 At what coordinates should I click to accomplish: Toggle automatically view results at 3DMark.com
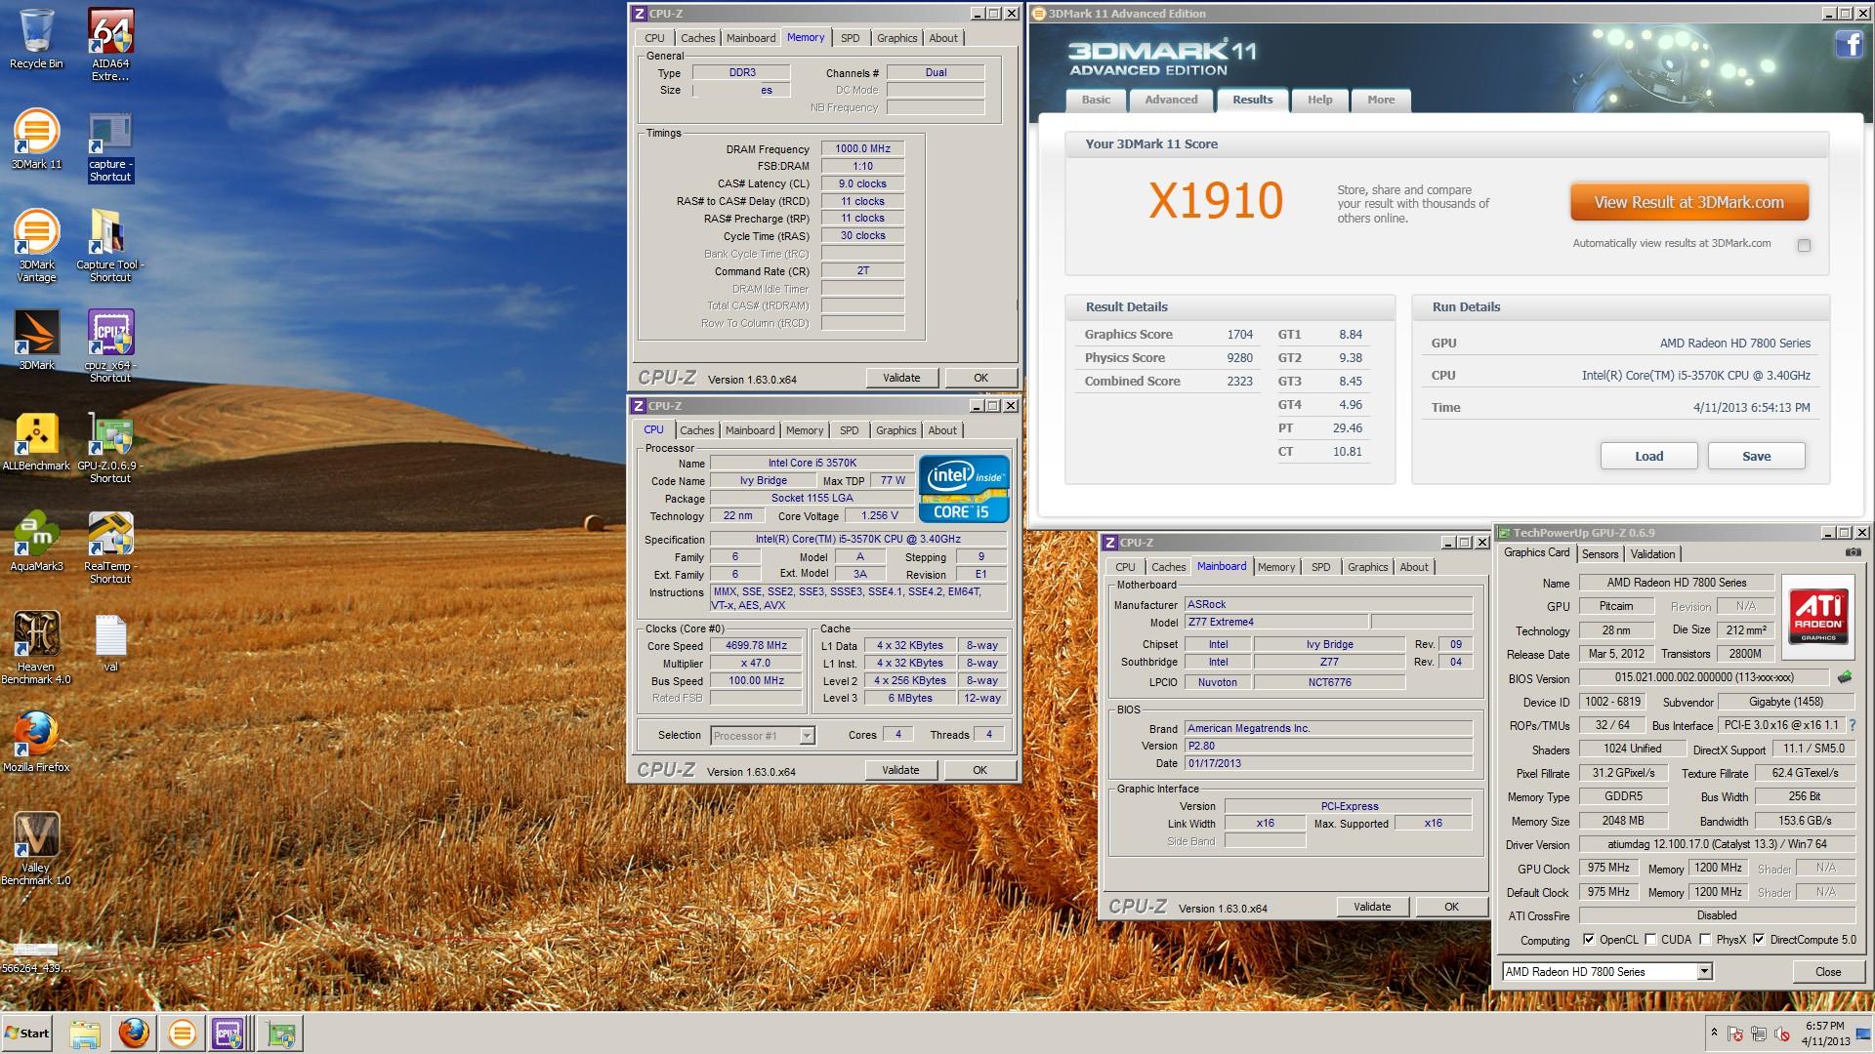1804,245
